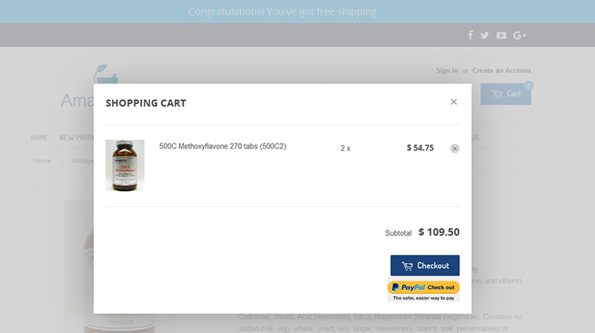
Task: Open the 500C Methoxyflavone 270 tabs product link
Action: (223, 146)
